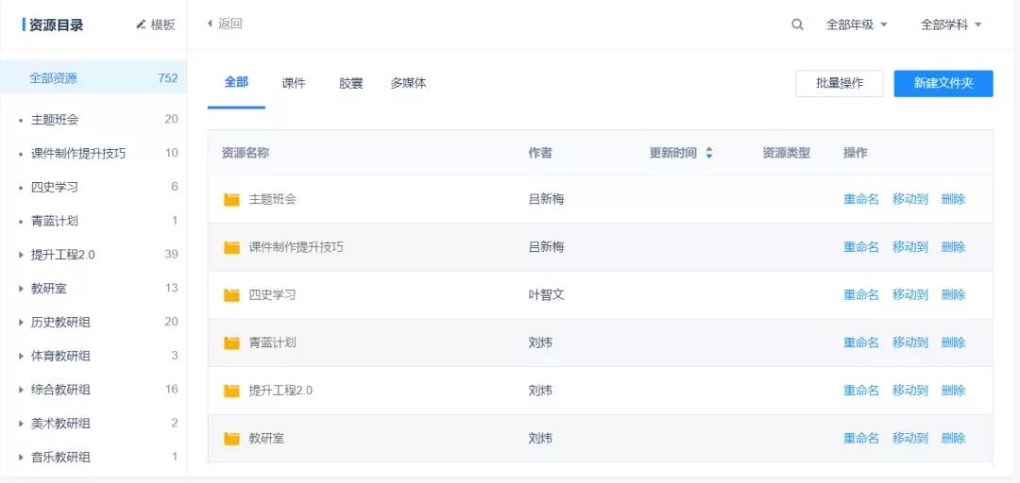Open the 全部年级 grade dropdown
Viewport: 1020px width, 483px height.
857,25
